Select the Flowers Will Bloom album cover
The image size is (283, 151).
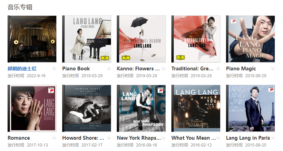tap(141, 39)
